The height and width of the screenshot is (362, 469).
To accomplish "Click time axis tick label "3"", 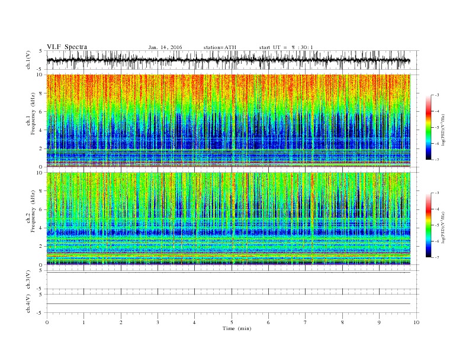I will tap(158, 322).
